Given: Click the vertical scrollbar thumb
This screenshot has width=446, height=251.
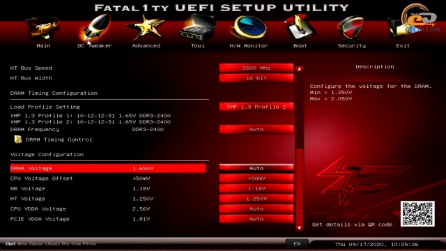Looking at the screenshot, I should (x=299, y=186).
